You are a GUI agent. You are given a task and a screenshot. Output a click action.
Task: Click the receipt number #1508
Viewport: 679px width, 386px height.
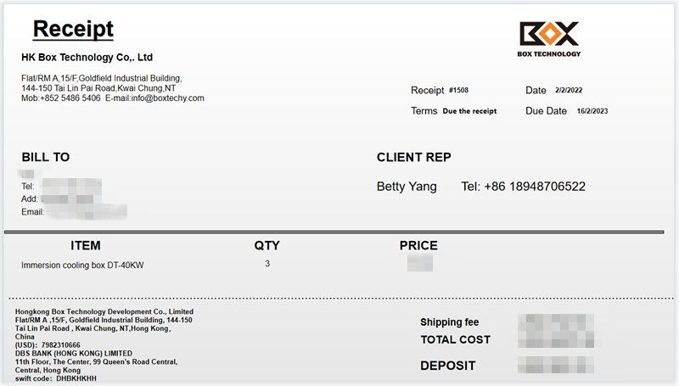coord(458,91)
